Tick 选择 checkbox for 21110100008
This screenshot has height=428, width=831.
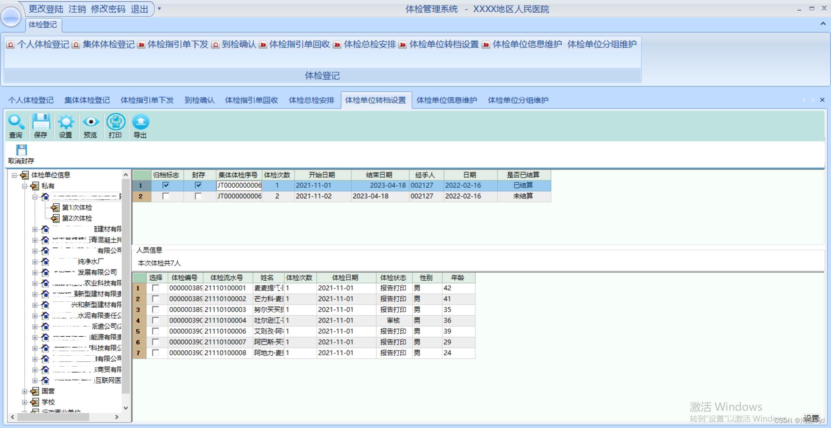155,353
